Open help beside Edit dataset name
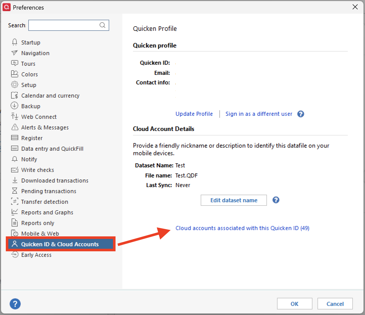 (276, 200)
